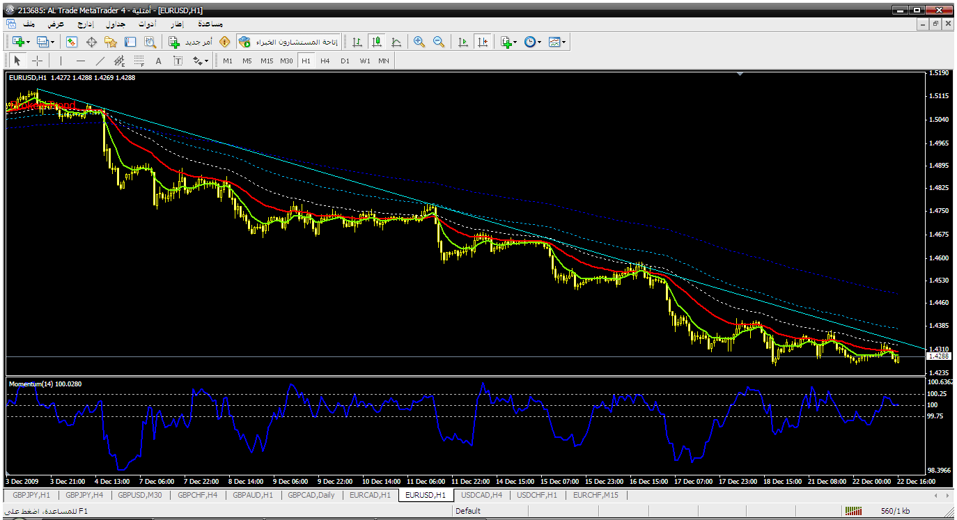Switch chart to candlesticks display

coord(377,42)
